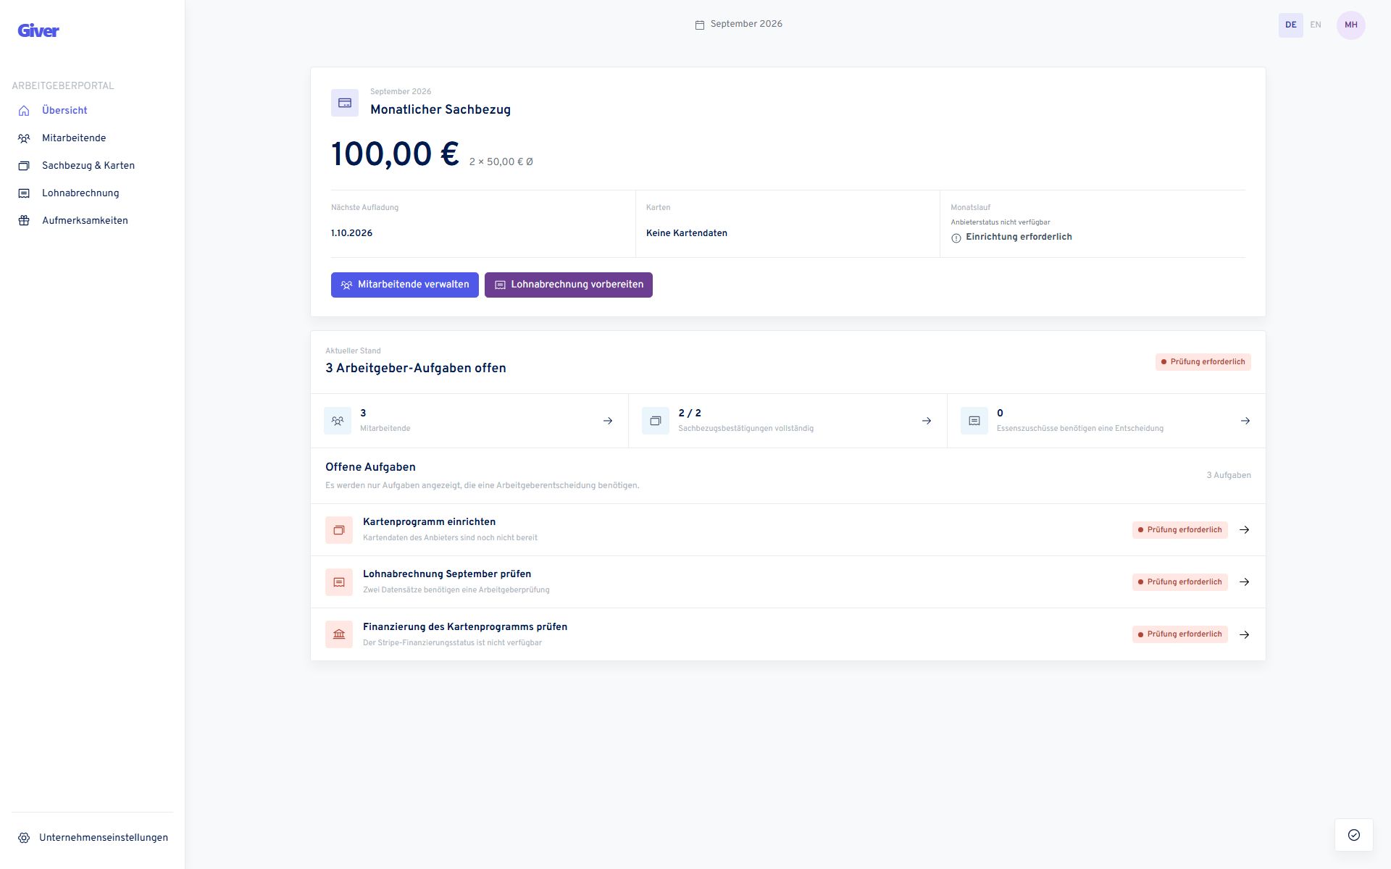Click the payroll icon in Essenszuschüsse tile

[974, 421]
